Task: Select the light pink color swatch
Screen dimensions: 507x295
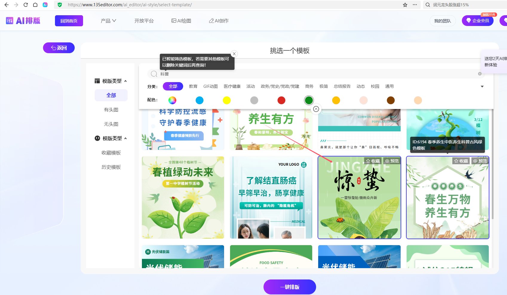Action: 364,100
